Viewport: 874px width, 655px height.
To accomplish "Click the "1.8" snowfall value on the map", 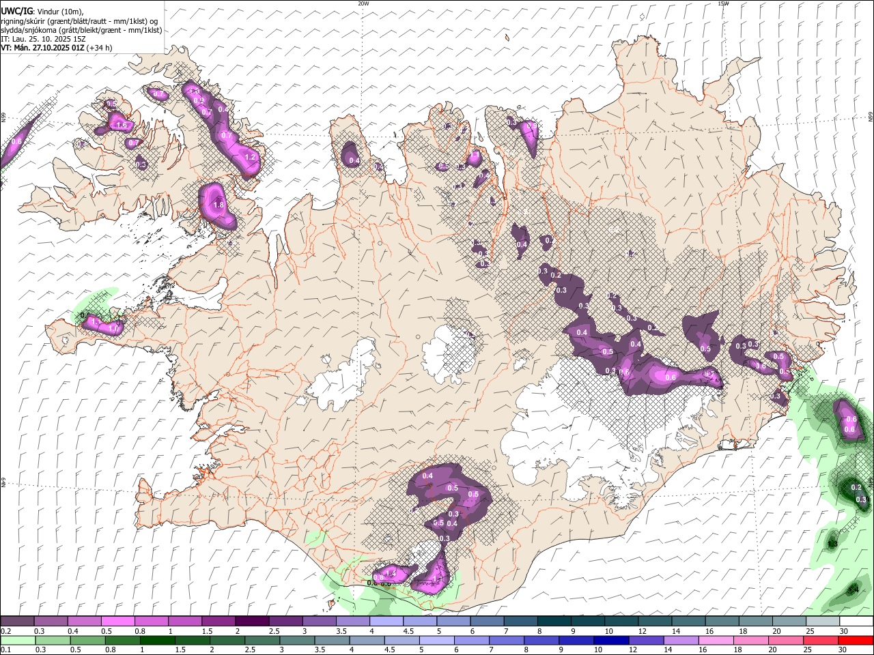I will (218, 205).
